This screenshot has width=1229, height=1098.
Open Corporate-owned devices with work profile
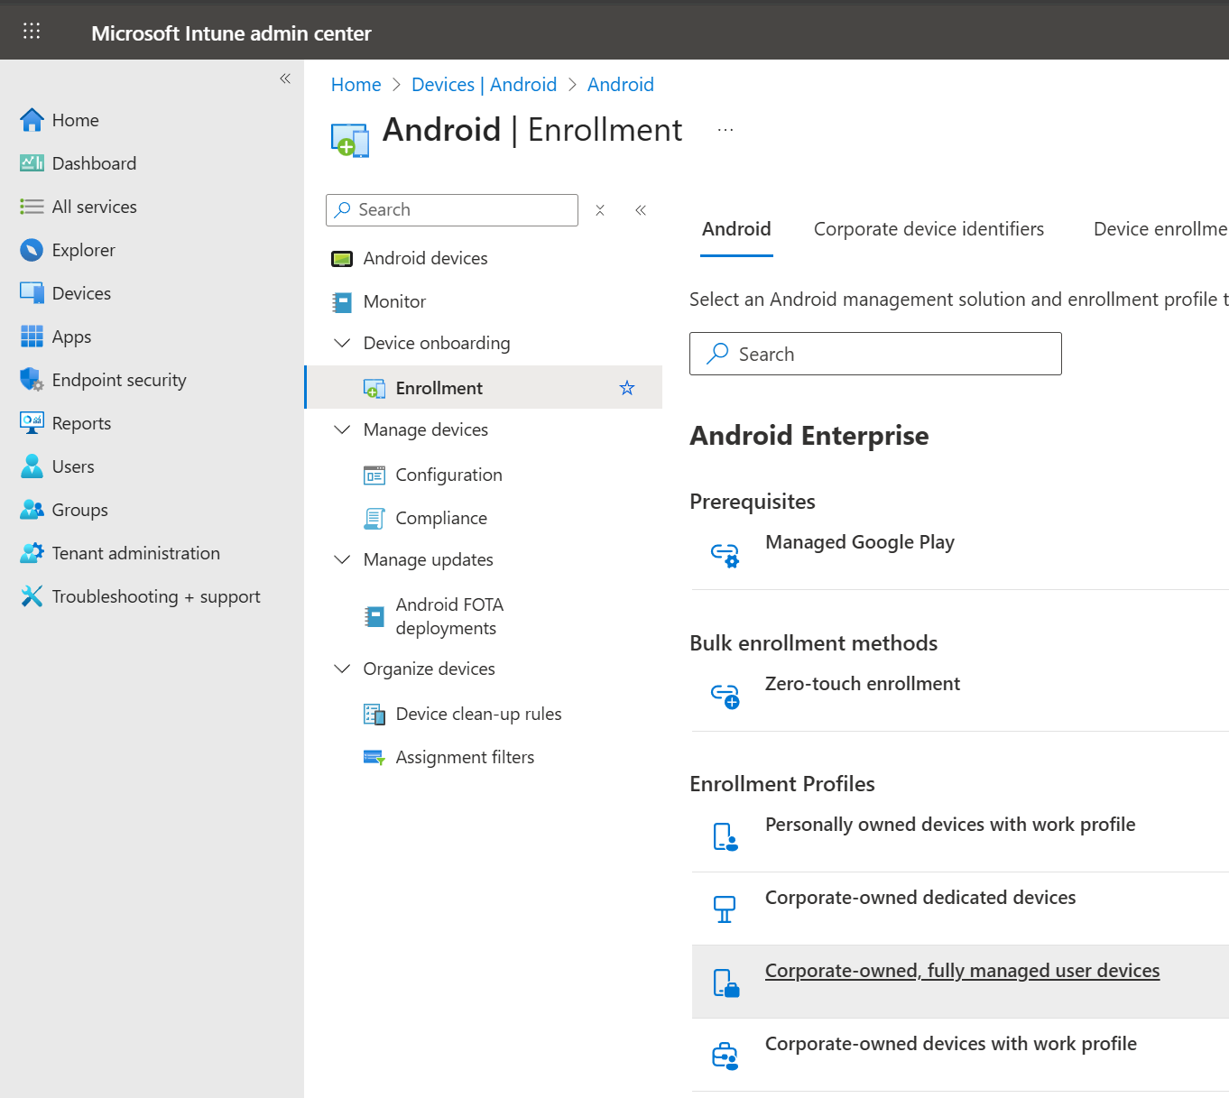pos(950,1044)
